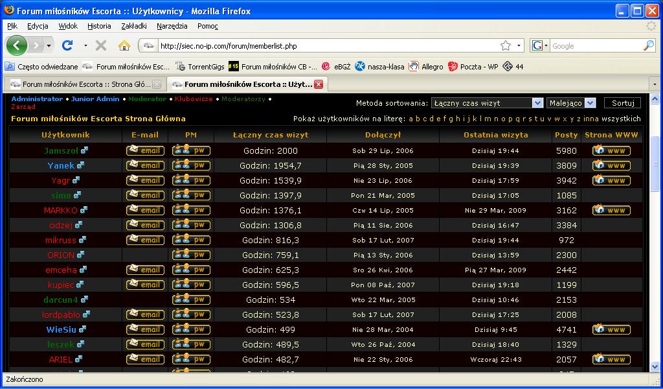Bookmark this page with the star icon
The image size is (663, 389).
pyautogui.click(x=506, y=46)
